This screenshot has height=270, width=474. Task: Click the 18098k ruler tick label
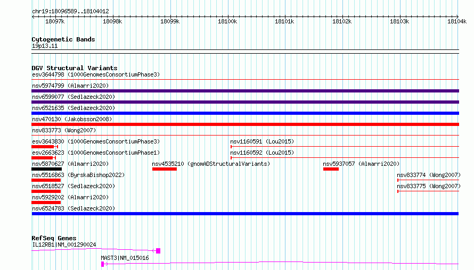(112, 21)
